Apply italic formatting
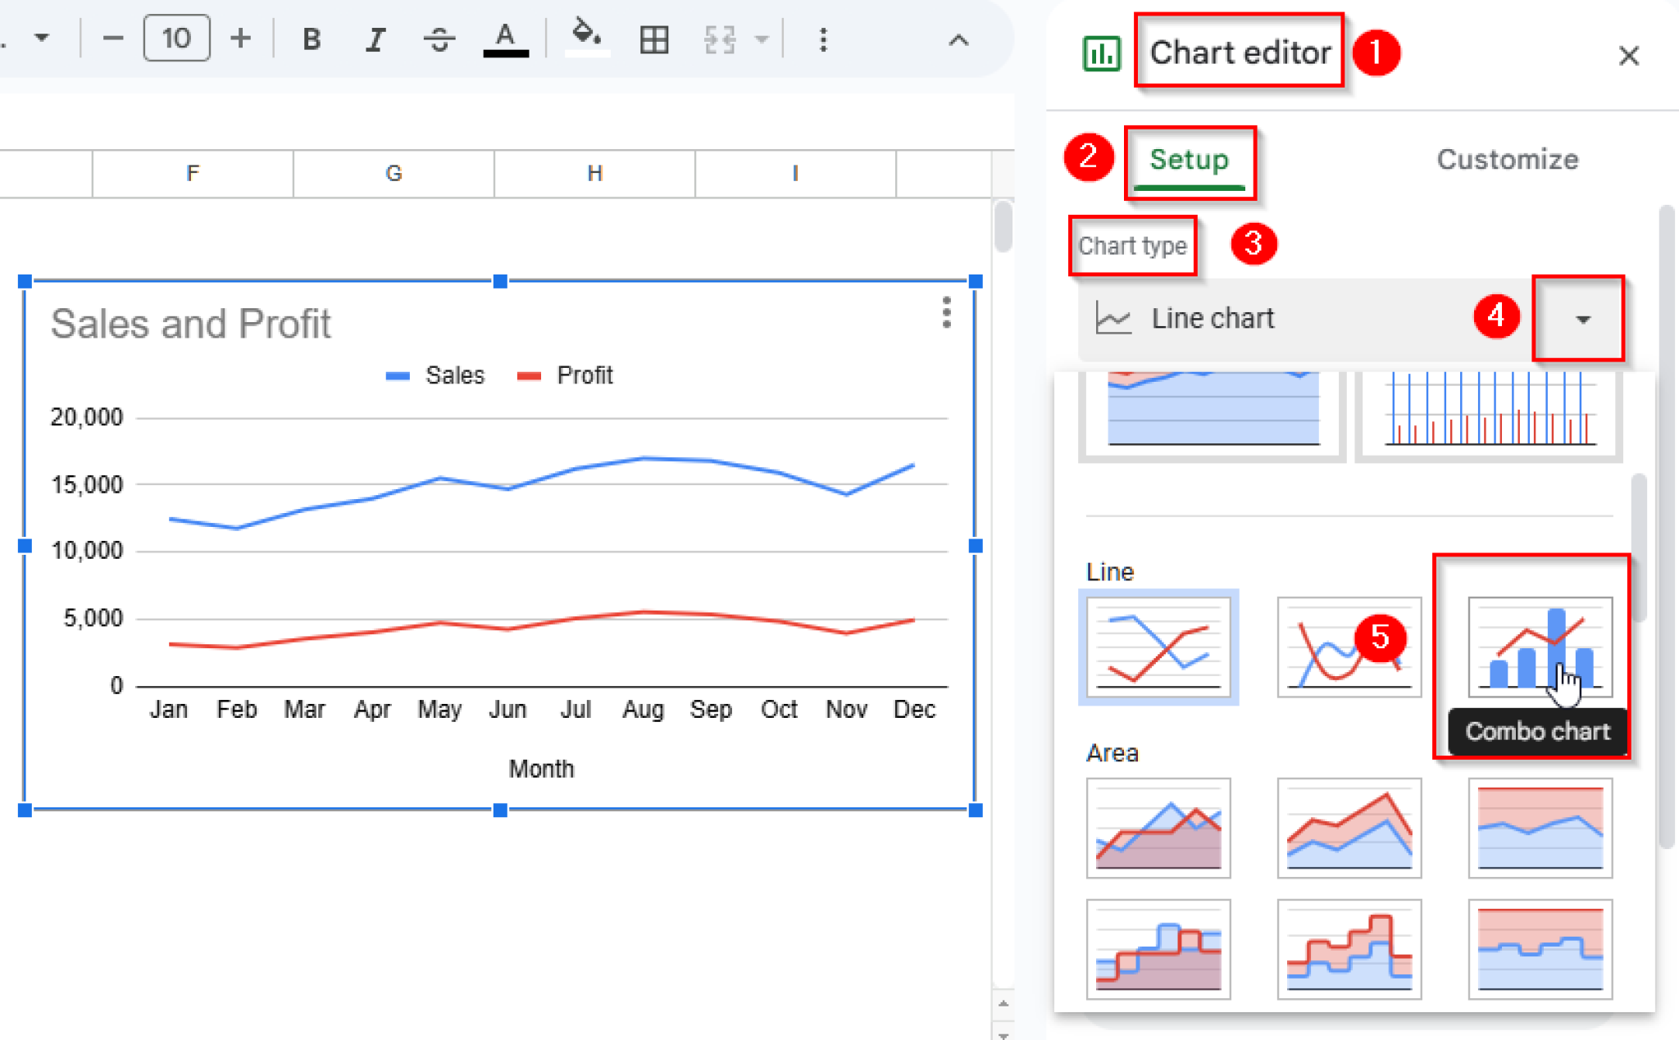 (x=375, y=39)
